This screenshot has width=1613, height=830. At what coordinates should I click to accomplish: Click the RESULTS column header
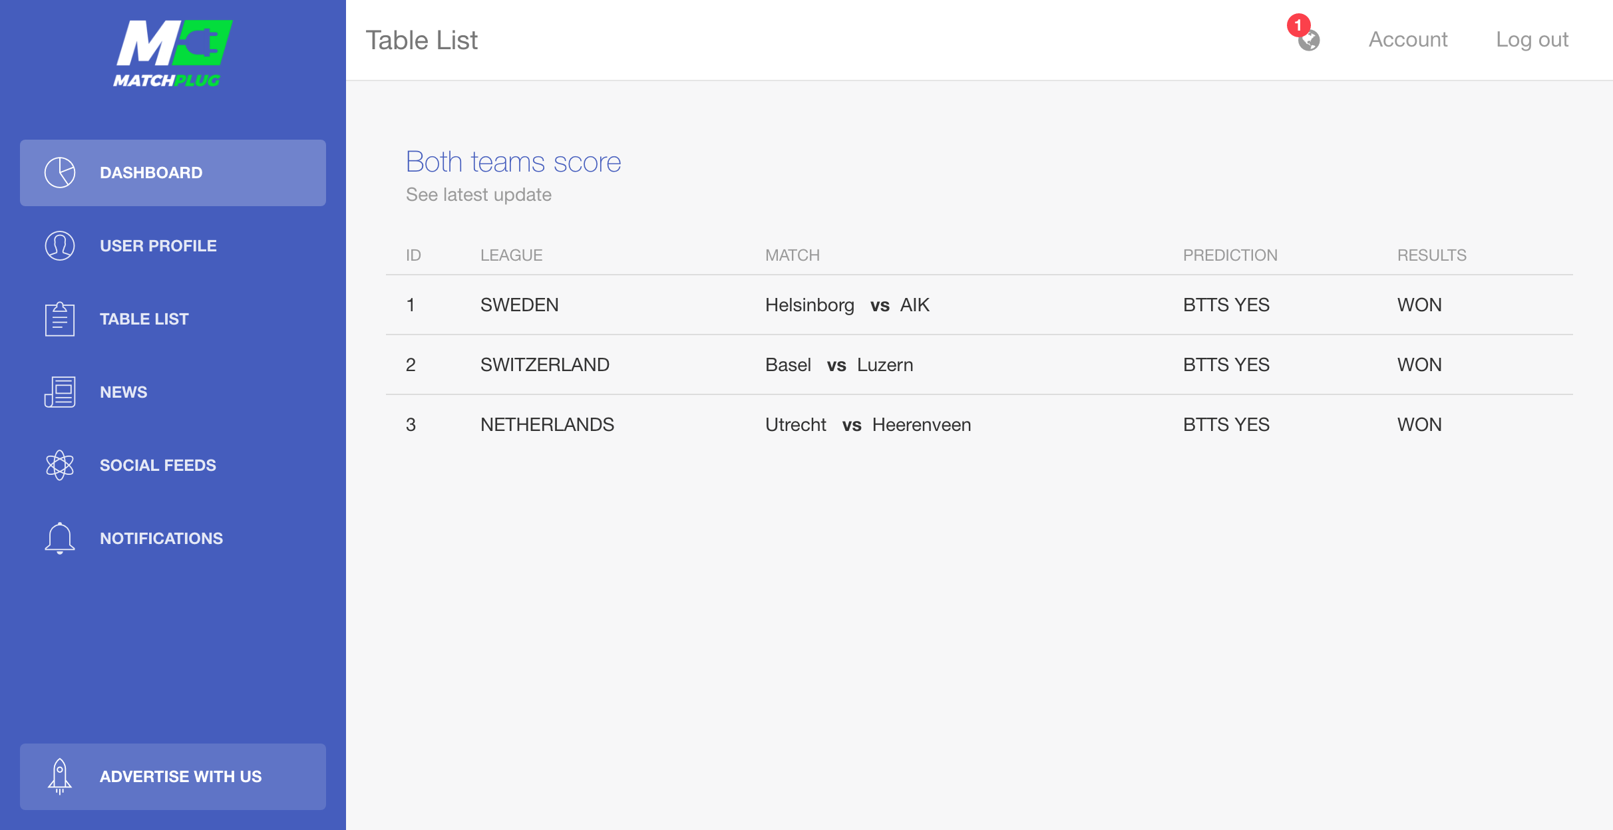click(1432, 255)
